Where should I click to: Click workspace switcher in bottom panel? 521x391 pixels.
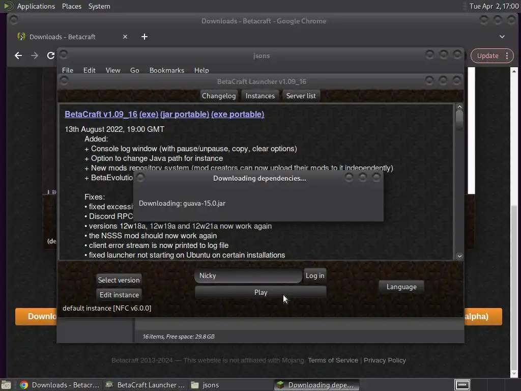click(x=462, y=385)
